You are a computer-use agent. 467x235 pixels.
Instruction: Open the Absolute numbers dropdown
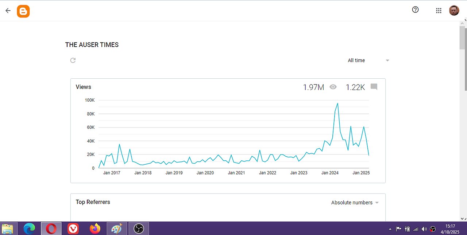click(x=355, y=203)
